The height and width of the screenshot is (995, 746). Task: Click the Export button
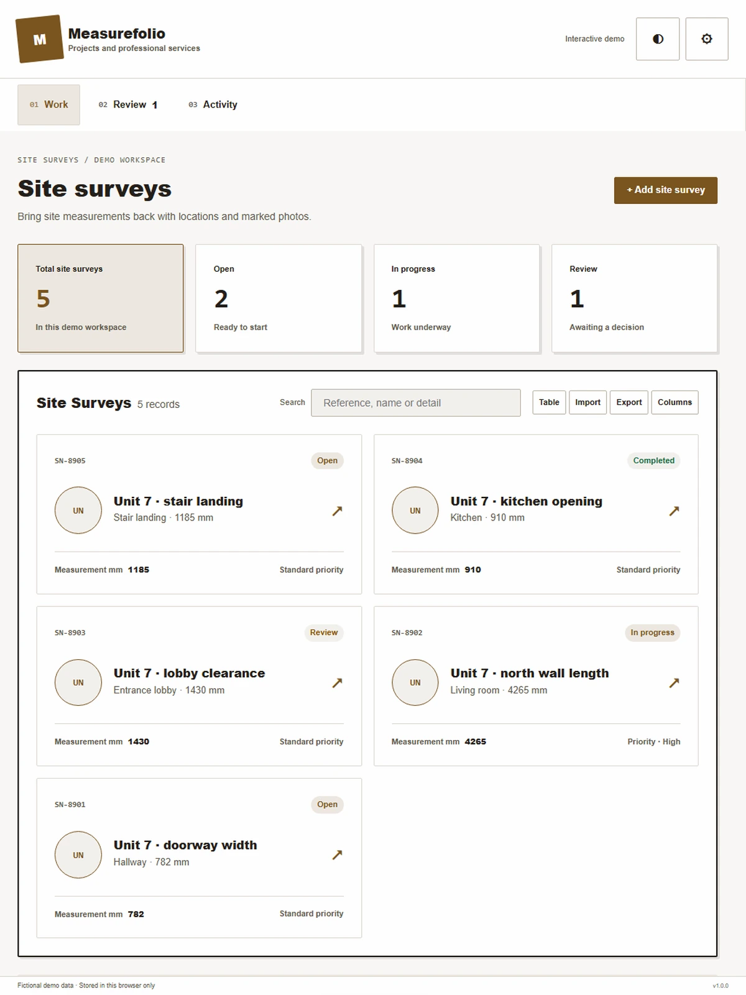tap(629, 402)
